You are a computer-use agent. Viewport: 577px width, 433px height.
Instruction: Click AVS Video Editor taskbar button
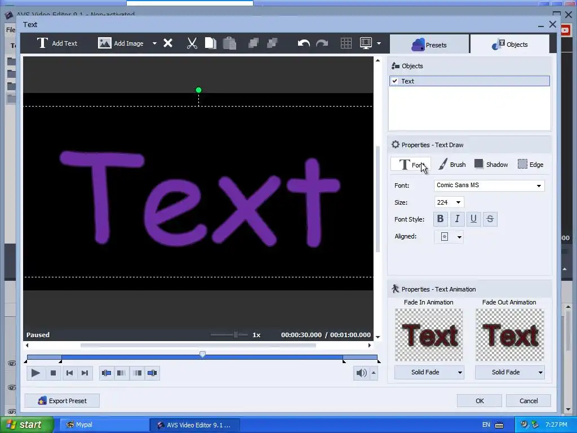pos(194,425)
